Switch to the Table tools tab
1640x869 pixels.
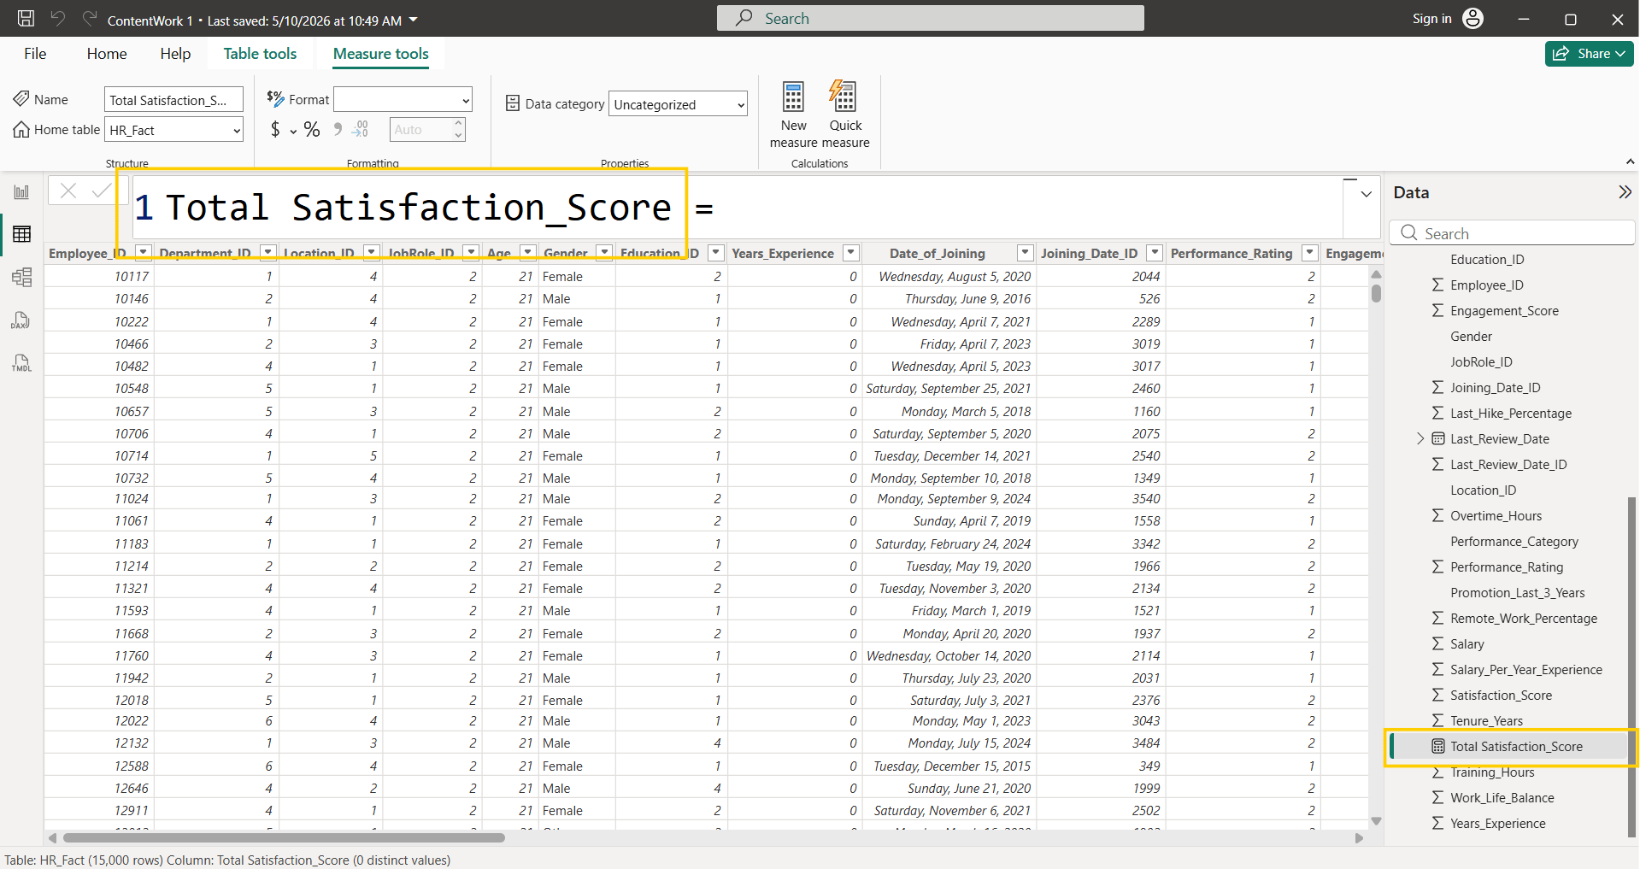click(260, 54)
